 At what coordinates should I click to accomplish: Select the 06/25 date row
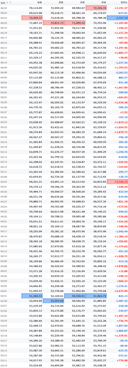tap(64, 8)
